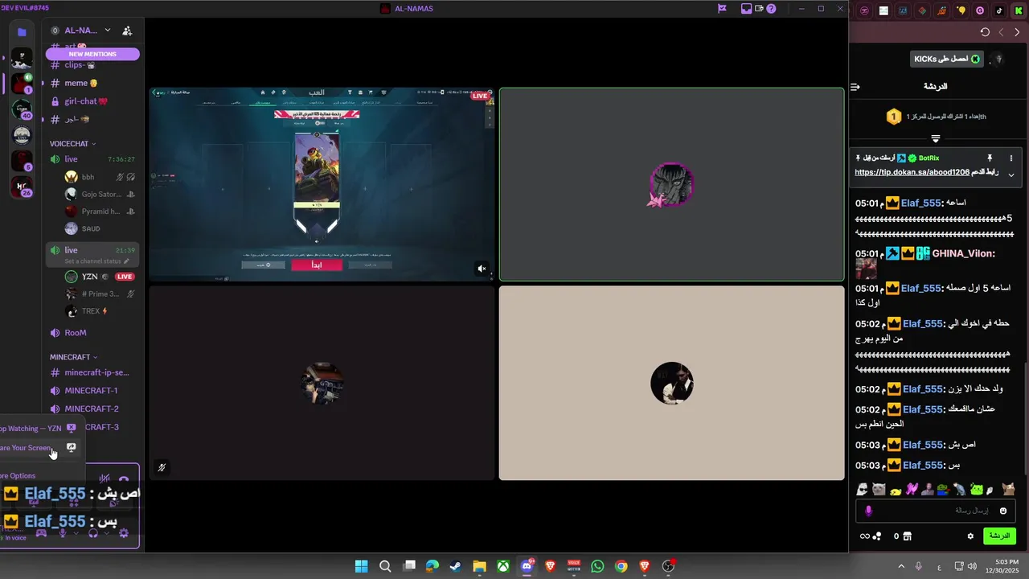Go forward with the Kick panel right arrow
Image resolution: width=1029 pixels, height=579 pixels.
point(1017,32)
